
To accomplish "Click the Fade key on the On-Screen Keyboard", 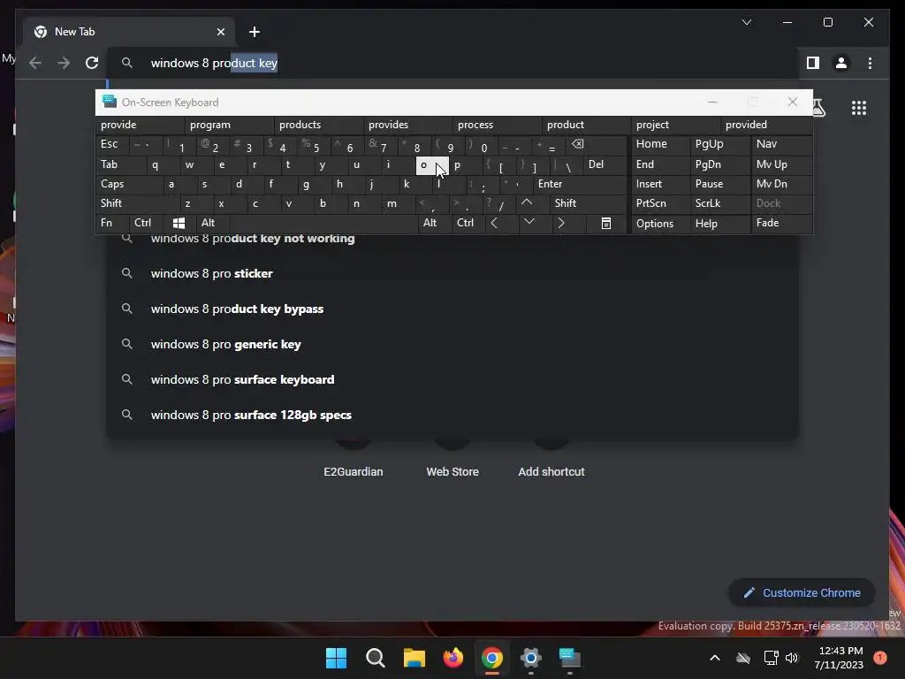I will click(781, 223).
